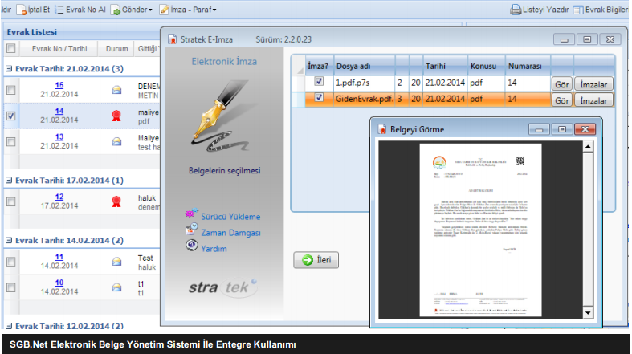Screen dimensions: 632x354
Task: Collapse the Evrak Tarihi 21.02.2014 group
Action: 8,69
